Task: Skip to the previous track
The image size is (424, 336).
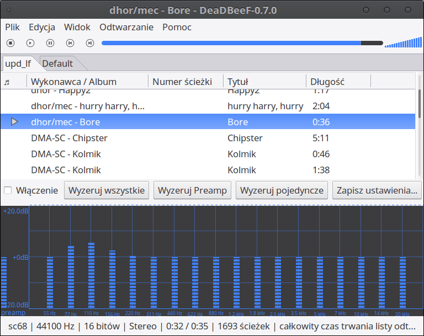Action: coord(70,43)
